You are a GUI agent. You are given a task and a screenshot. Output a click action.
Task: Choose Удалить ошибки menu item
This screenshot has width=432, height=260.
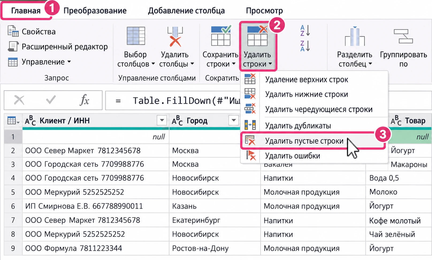pos(314,156)
